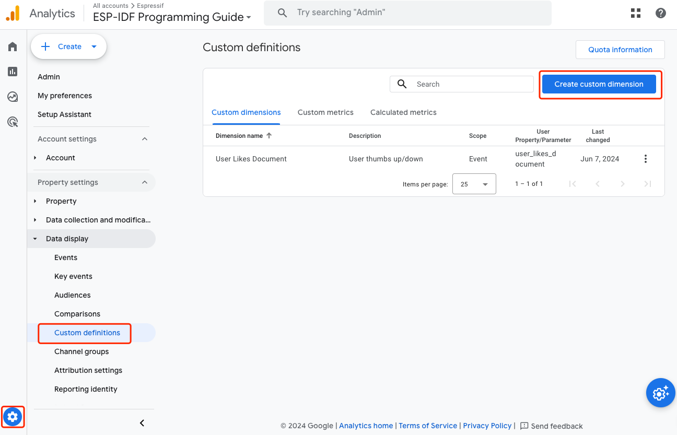
Task: Open the three-dot menu for User Likes Document
Action: (x=646, y=159)
